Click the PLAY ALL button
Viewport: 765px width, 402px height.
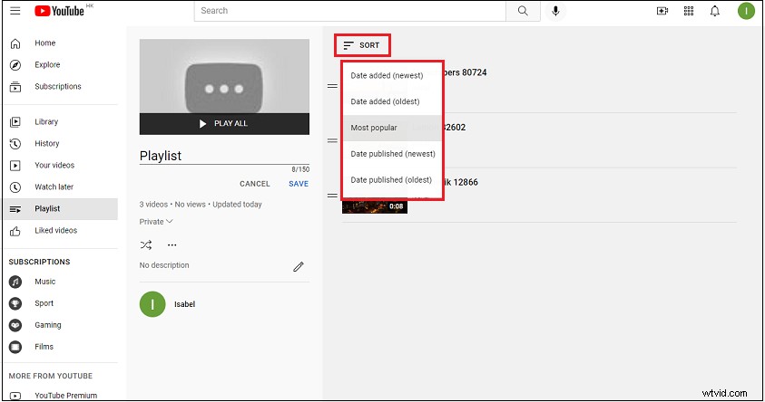tap(224, 124)
